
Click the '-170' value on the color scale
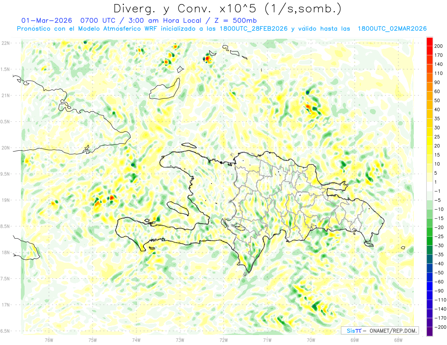tap(440, 318)
